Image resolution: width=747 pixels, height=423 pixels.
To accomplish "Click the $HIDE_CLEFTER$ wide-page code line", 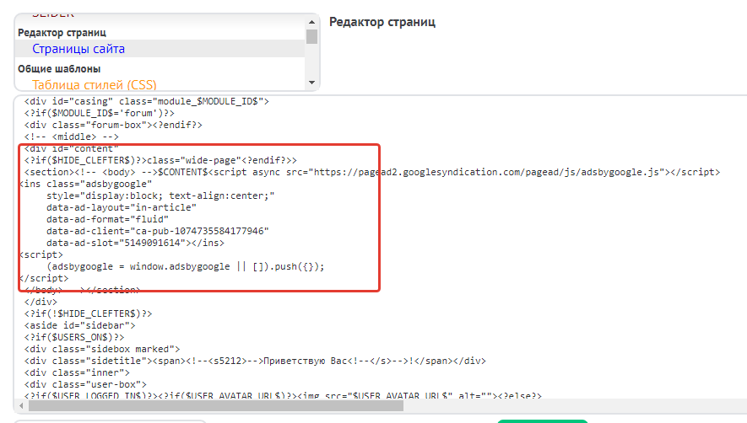I will pyautogui.click(x=160, y=160).
